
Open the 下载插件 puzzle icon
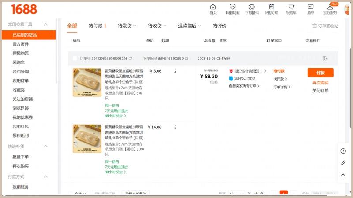point(252,9)
